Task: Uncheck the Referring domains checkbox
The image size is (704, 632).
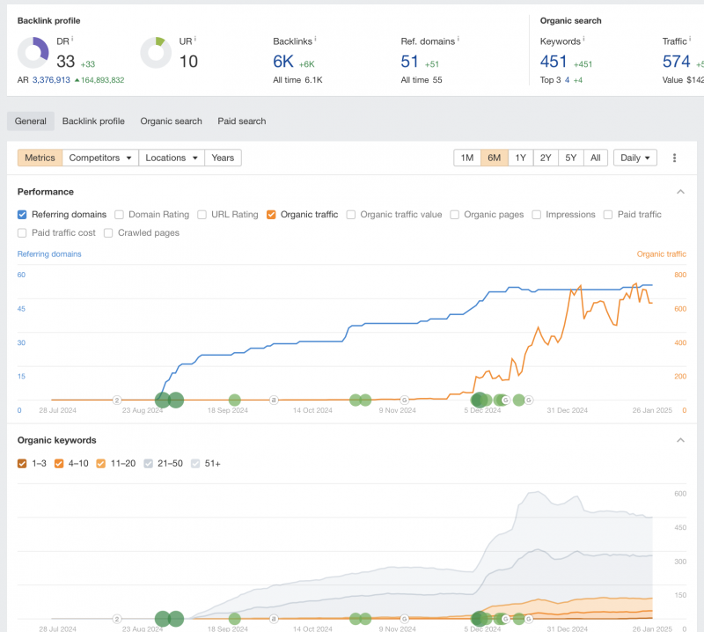Action: pos(22,215)
